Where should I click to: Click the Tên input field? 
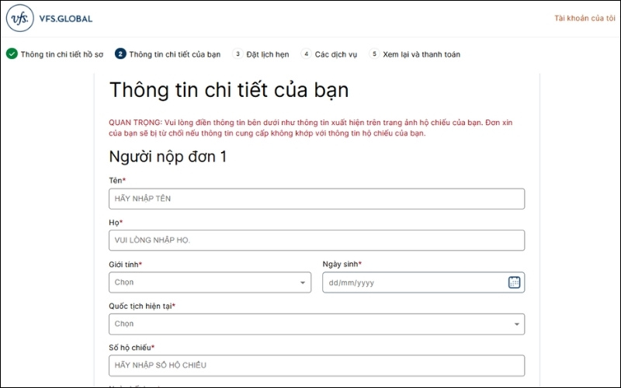point(317,199)
